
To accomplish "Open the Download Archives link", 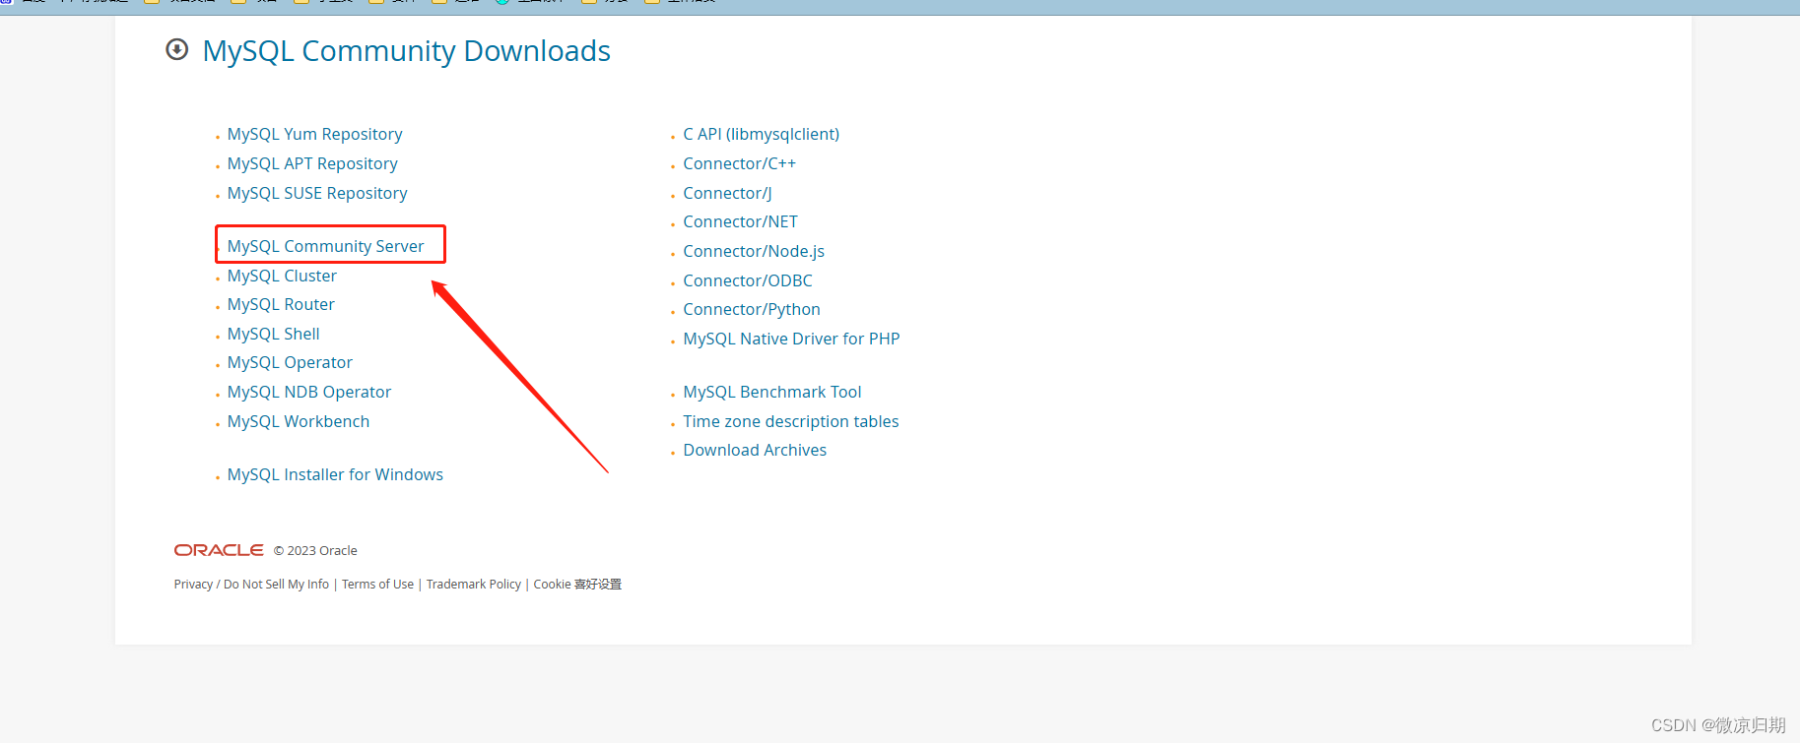I will pos(755,450).
